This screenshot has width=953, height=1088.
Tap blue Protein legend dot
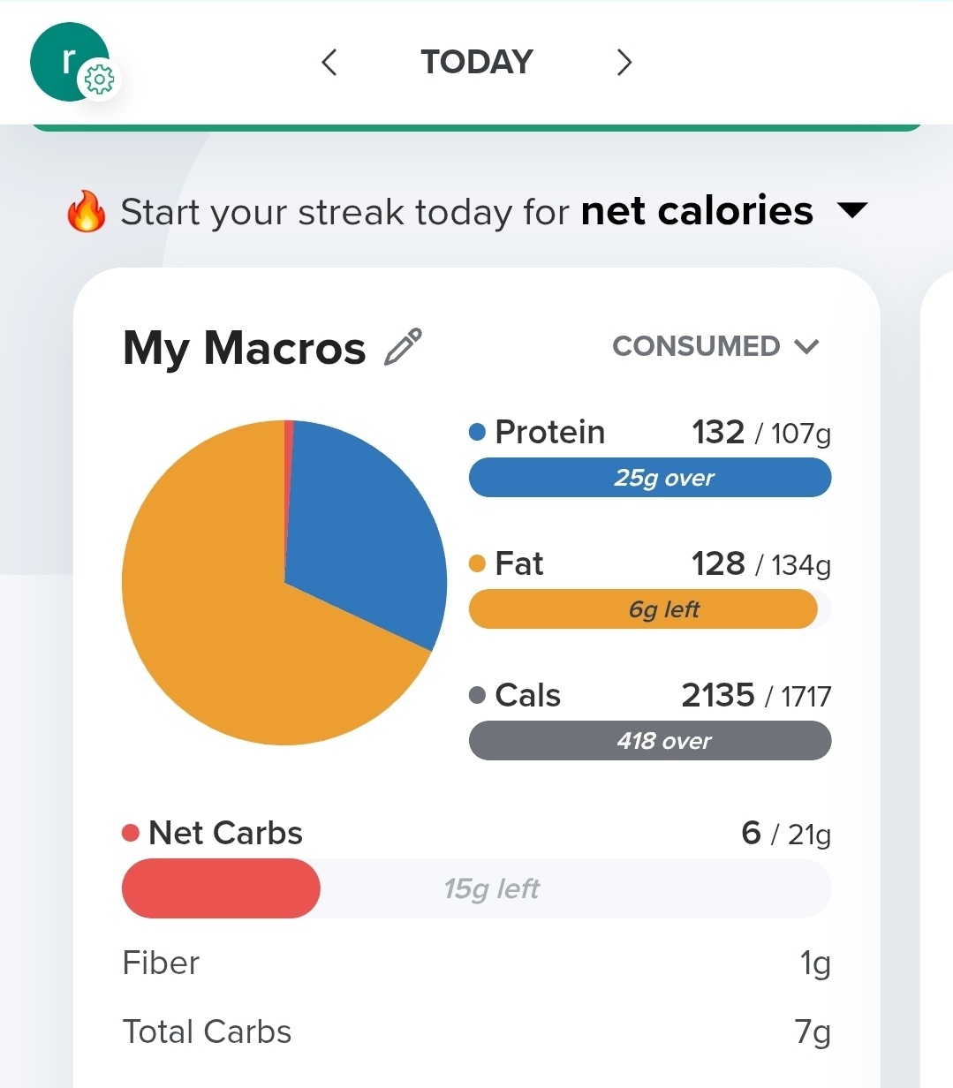pyautogui.click(x=477, y=432)
